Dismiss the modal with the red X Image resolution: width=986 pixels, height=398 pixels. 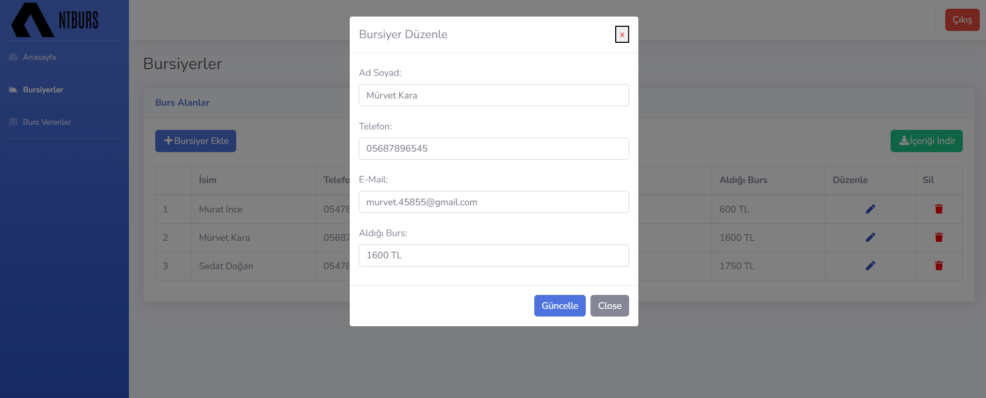[x=621, y=34]
